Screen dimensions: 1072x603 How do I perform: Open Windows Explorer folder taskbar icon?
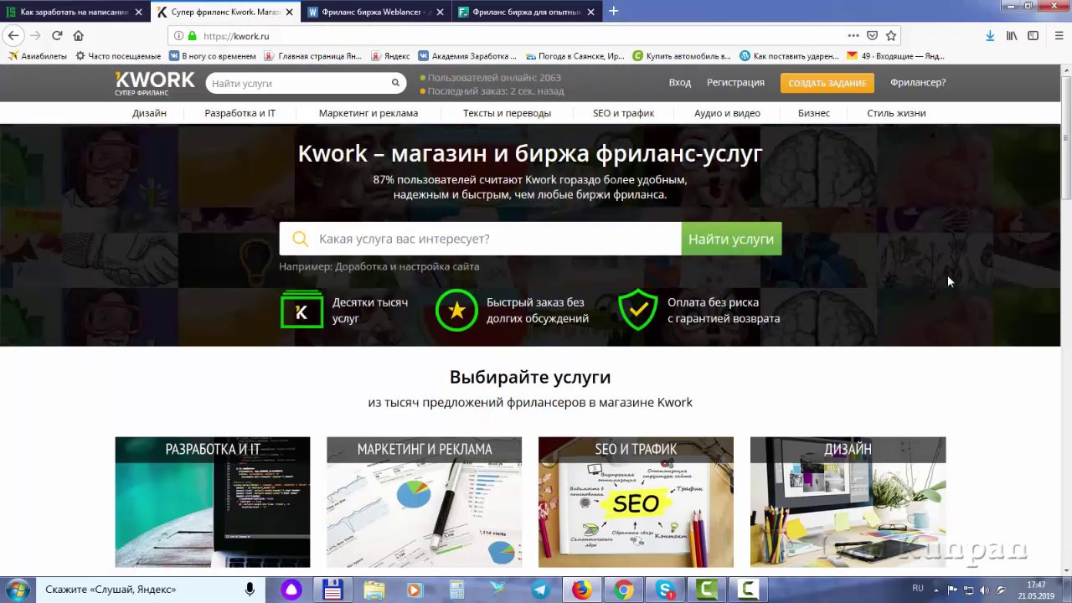click(x=374, y=590)
